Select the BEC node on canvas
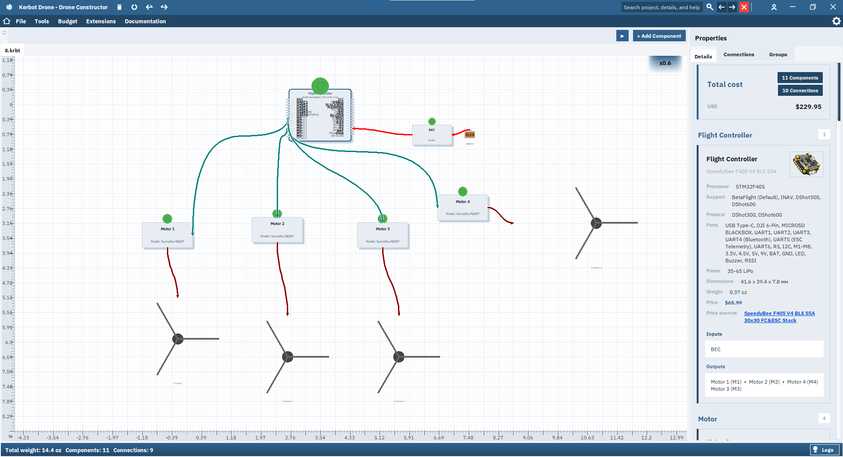Viewport: 843px width, 457px height. [x=432, y=135]
